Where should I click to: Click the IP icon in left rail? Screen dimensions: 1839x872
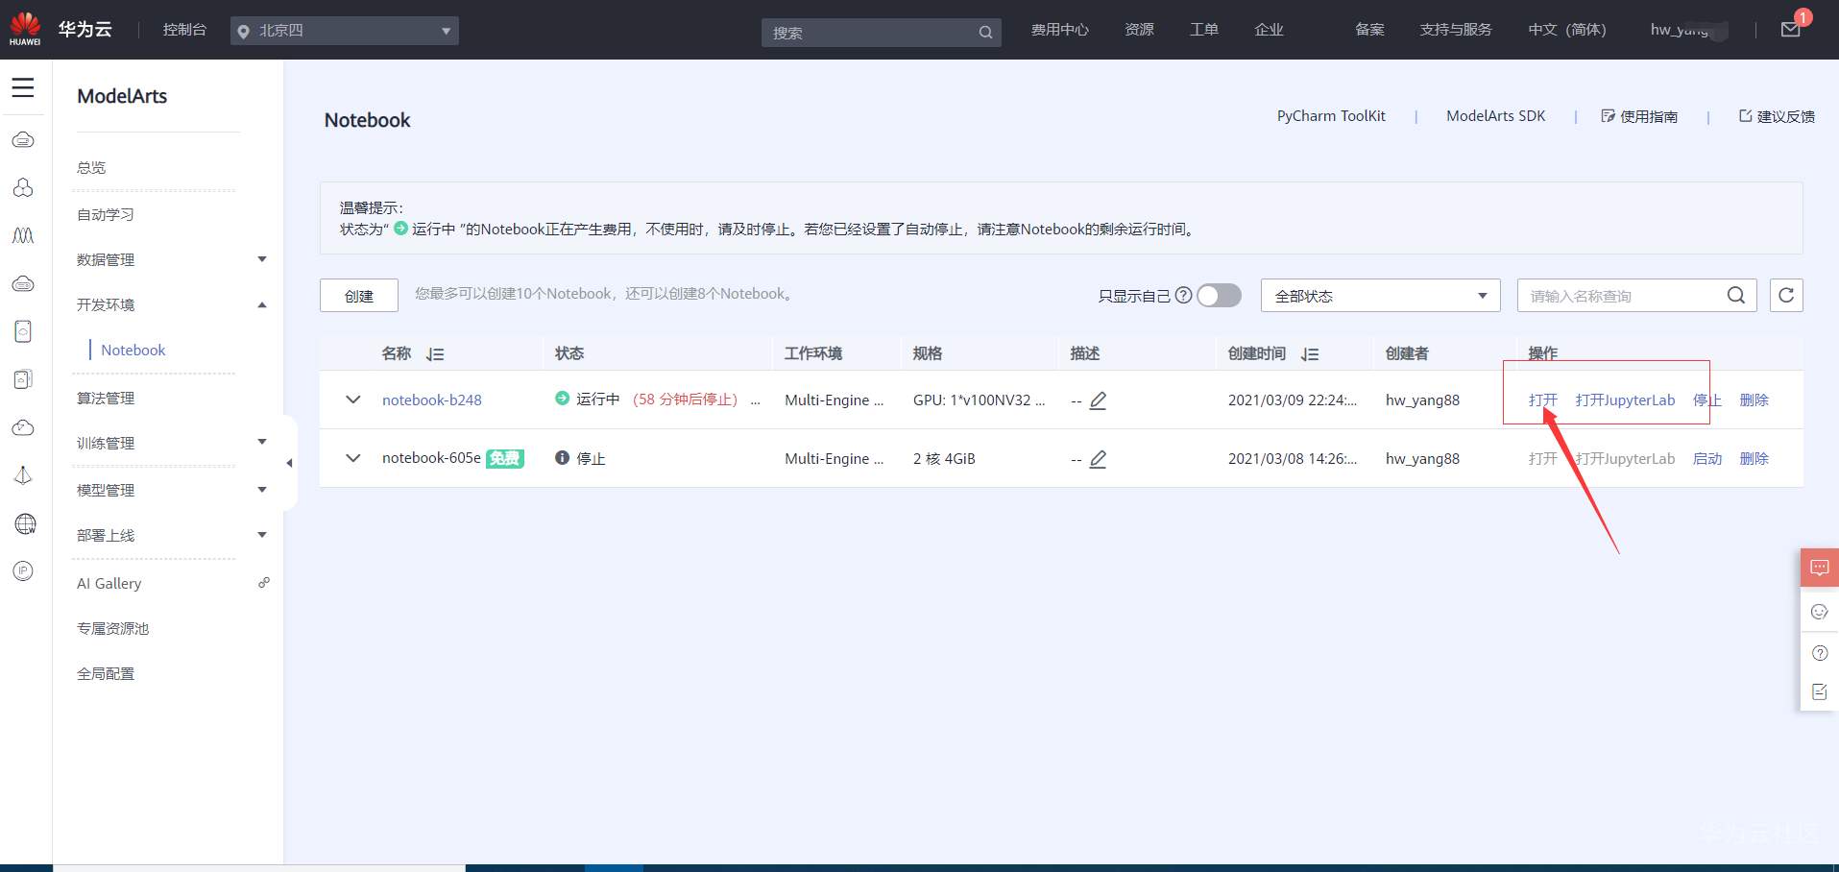point(24,571)
